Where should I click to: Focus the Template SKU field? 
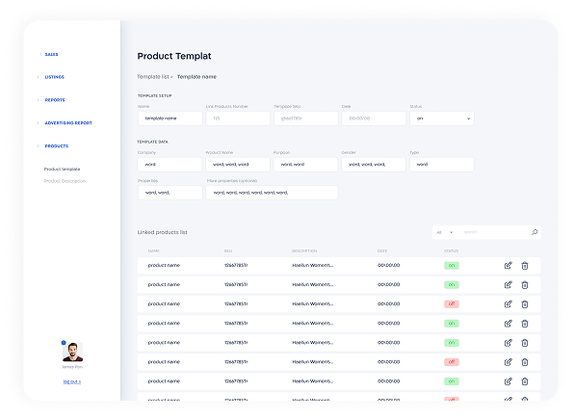tap(306, 118)
